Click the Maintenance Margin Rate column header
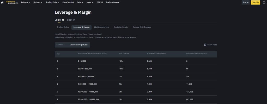 (156, 53)
